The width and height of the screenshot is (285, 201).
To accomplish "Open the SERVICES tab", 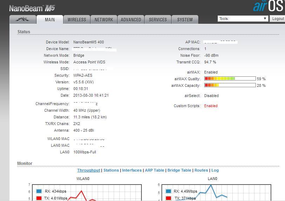I will click(x=158, y=19).
